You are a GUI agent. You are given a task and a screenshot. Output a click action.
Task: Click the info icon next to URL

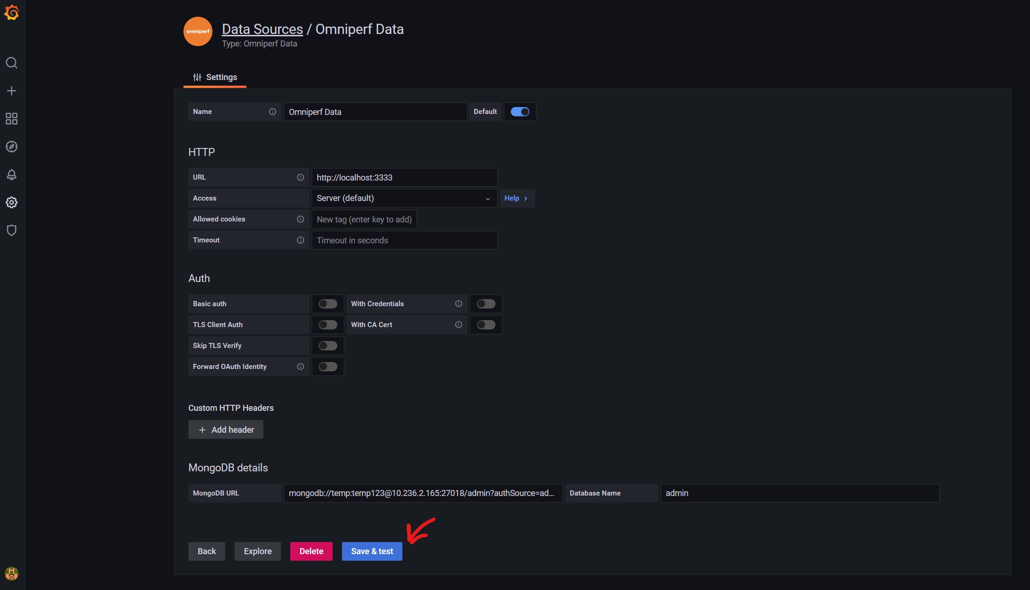(301, 177)
